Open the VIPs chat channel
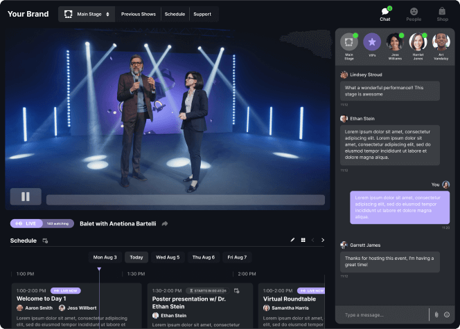This screenshot has height=329, width=460. pos(372,43)
